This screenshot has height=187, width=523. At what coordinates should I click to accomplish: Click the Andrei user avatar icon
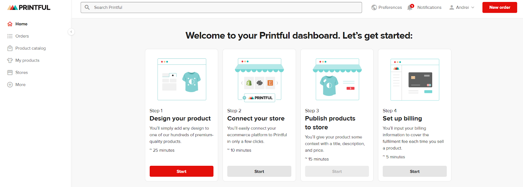[x=451, y=8]
